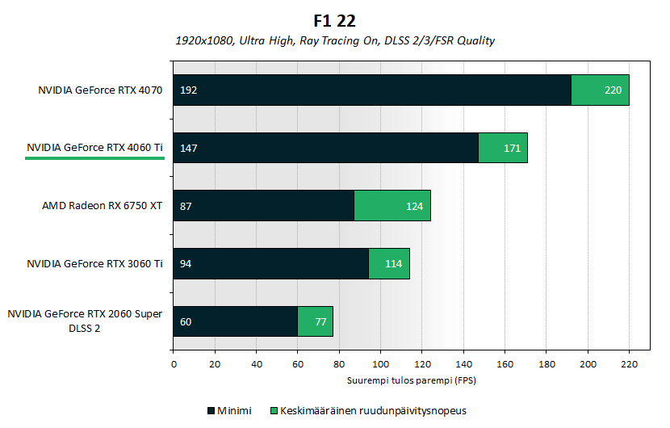Click the RTX 3060 Ti average value 114
This screenshot has width=670, height=428.
click(393, 264)
